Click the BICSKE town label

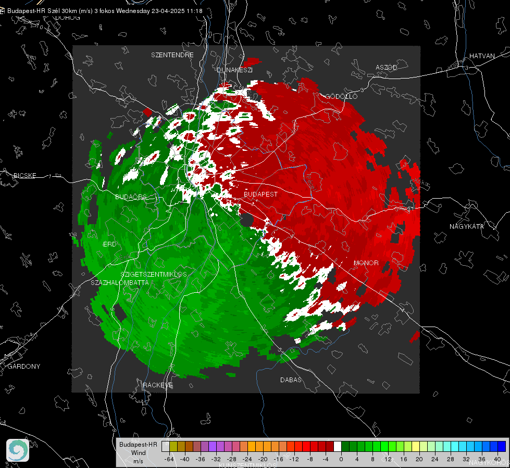pos(24,175)
